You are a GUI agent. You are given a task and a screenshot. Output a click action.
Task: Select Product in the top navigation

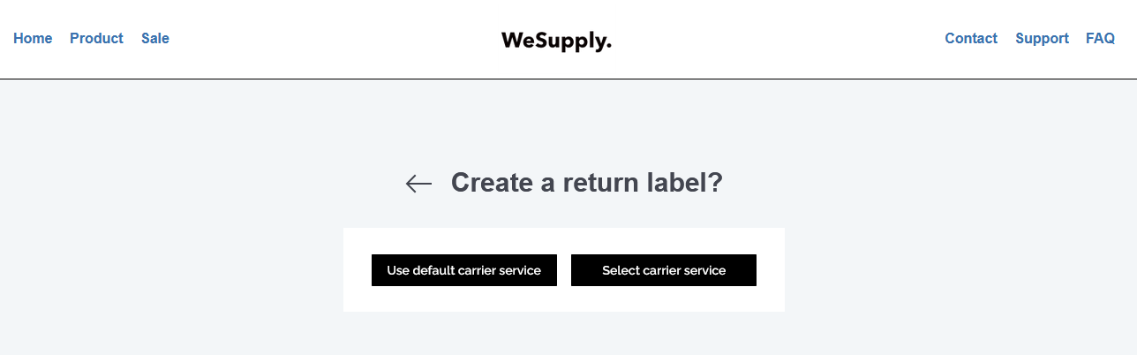tap(96, 38)
